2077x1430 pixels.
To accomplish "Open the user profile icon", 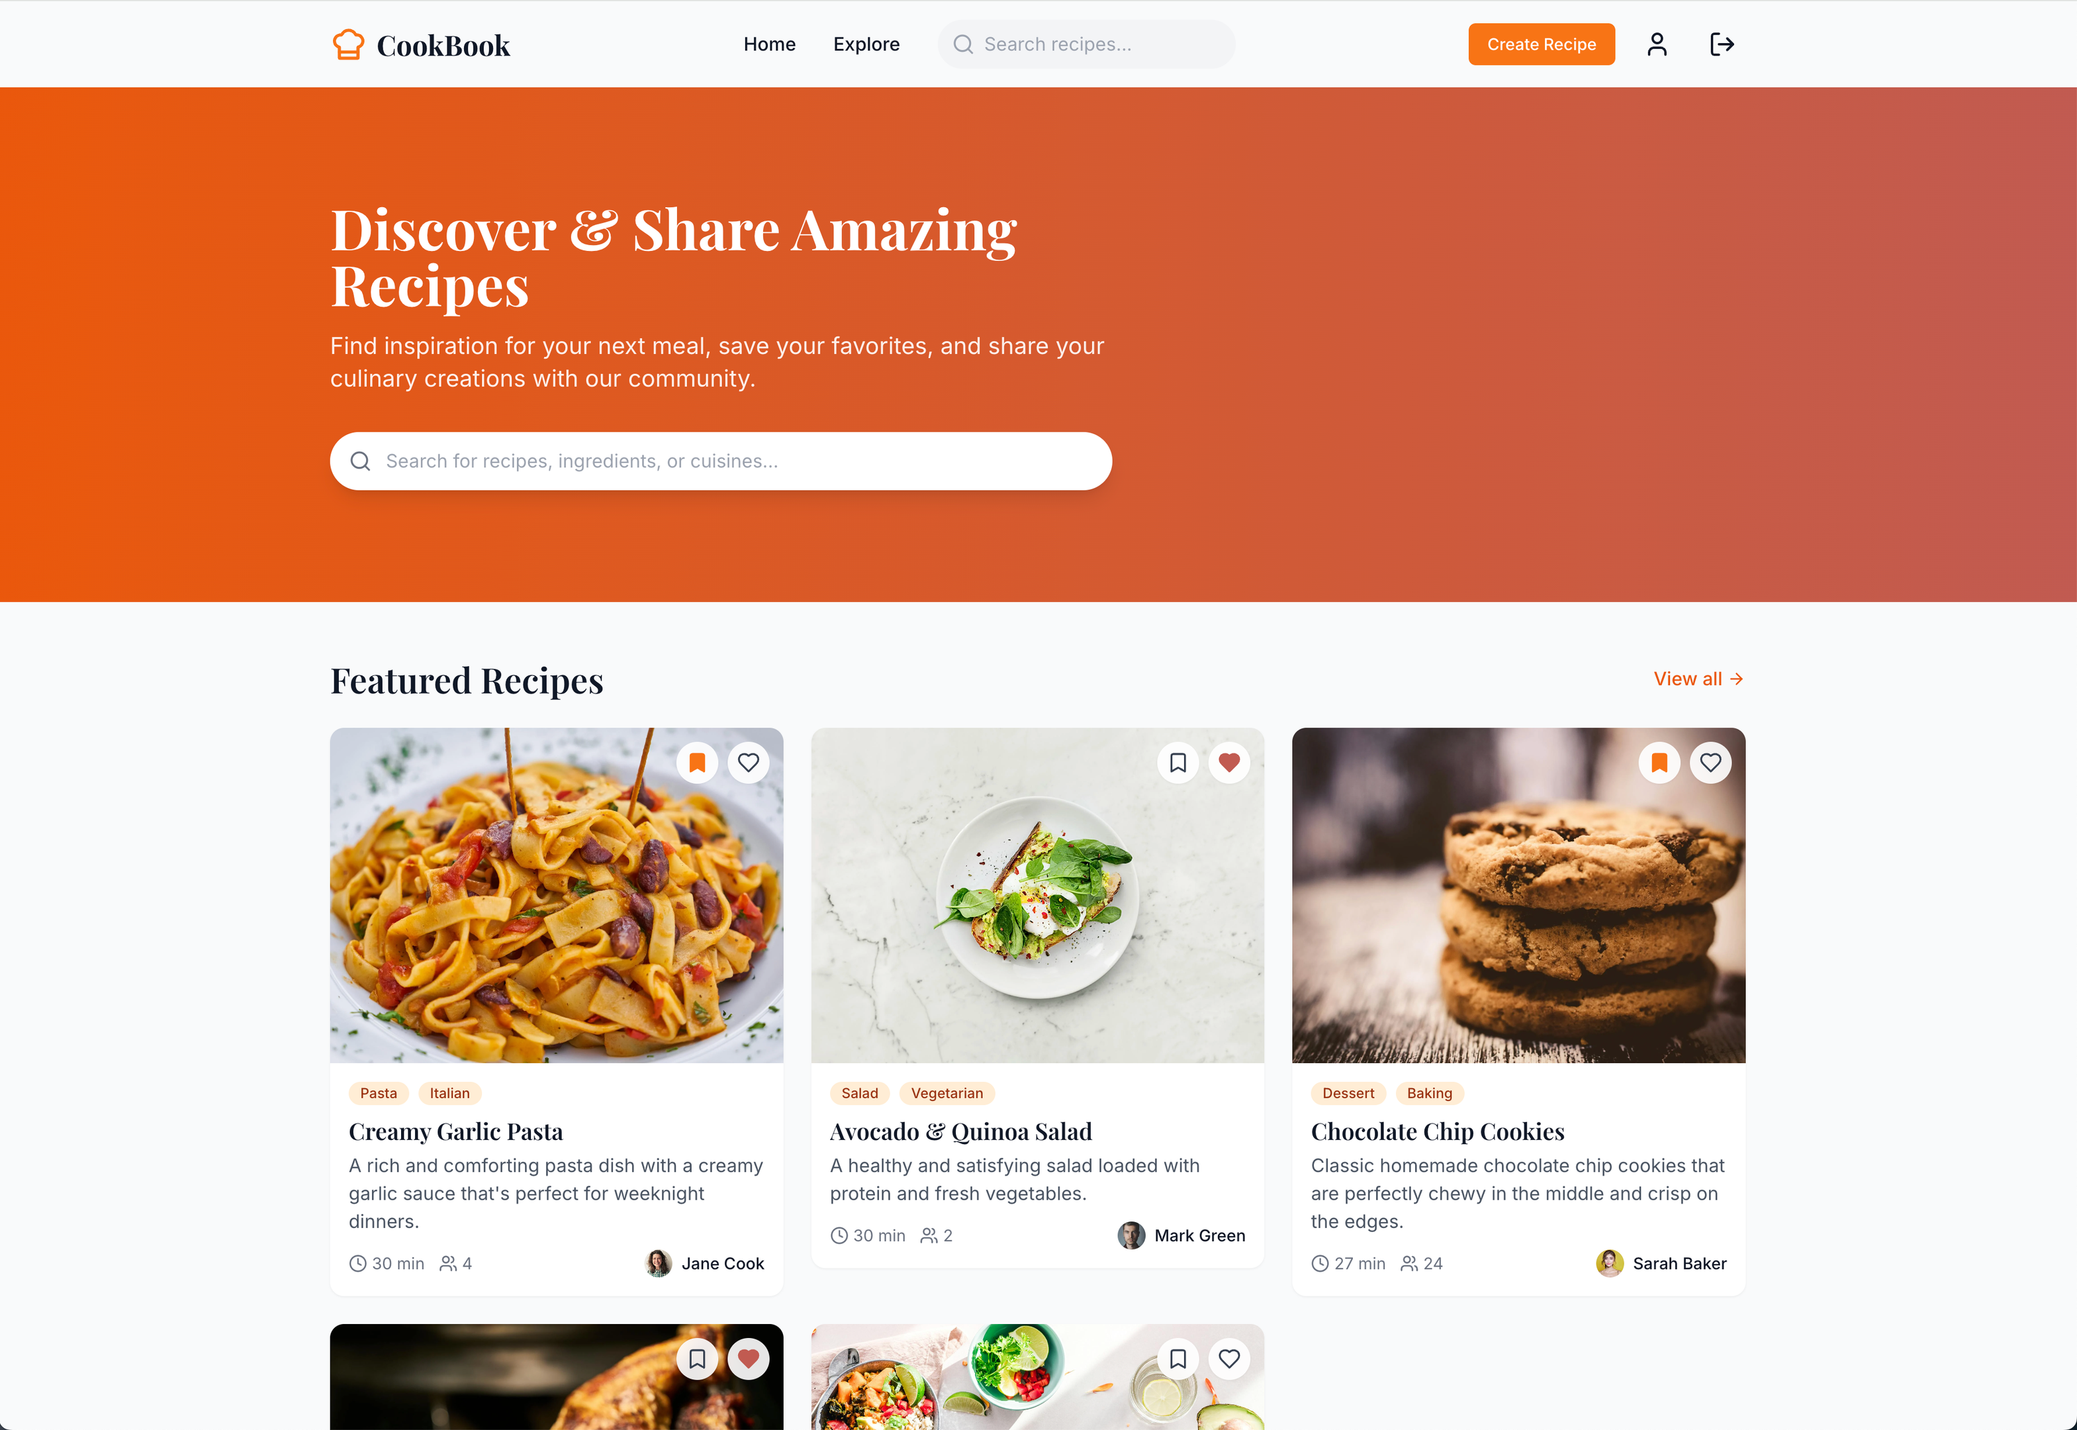I will (x=1656, y=44).
